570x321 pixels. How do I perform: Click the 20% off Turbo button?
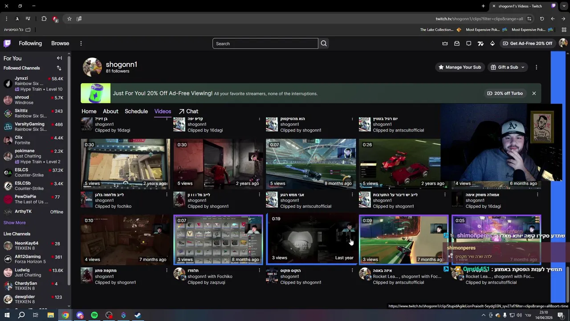click(x=505, y=93)
